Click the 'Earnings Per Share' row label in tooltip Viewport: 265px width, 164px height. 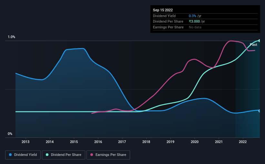[x=168, y=27]
